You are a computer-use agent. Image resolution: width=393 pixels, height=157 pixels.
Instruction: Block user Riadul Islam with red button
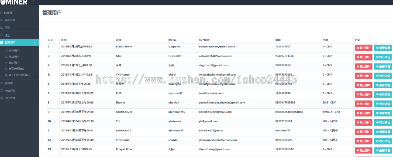click(363, 48)
